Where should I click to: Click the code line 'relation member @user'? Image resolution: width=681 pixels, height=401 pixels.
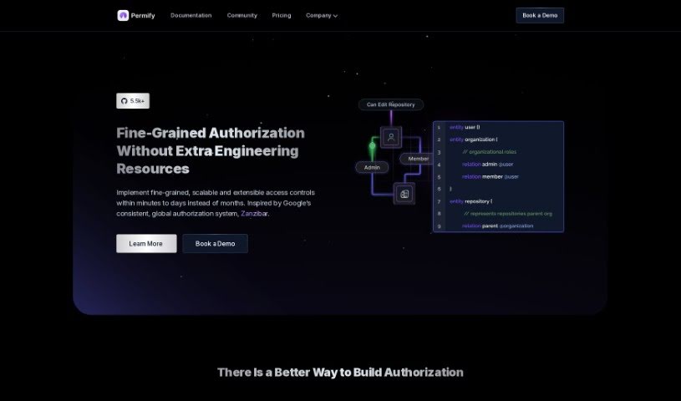click(490, 177)
